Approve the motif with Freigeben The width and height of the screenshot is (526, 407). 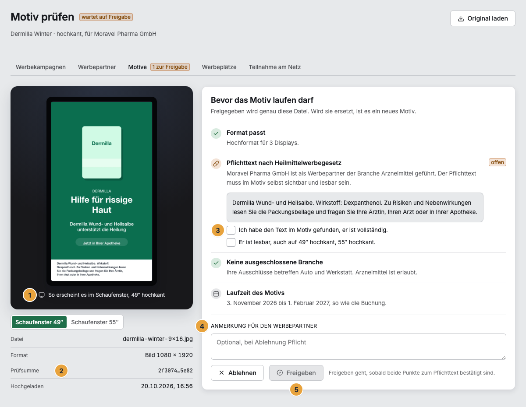pyautogui.click(x=296, y=373)
